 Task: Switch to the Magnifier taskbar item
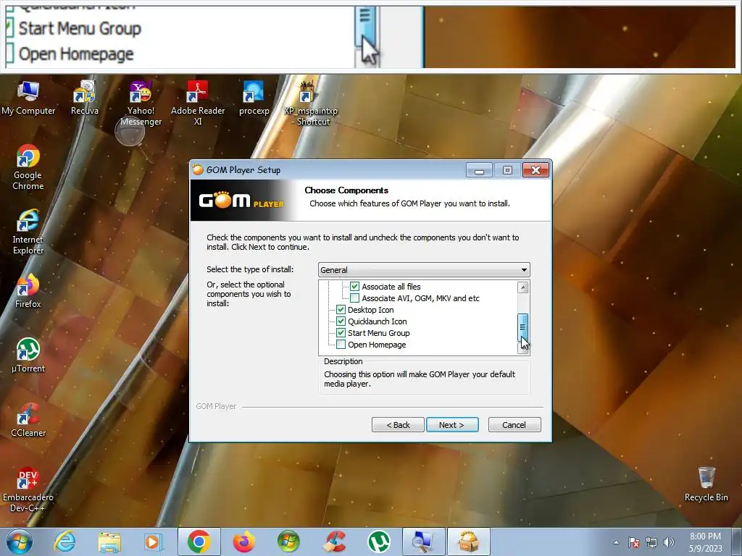423,542
